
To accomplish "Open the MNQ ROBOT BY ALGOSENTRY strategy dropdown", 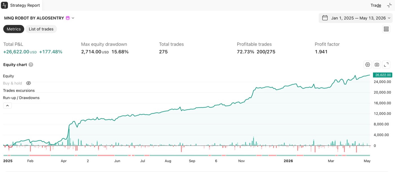I will (39, 18).
